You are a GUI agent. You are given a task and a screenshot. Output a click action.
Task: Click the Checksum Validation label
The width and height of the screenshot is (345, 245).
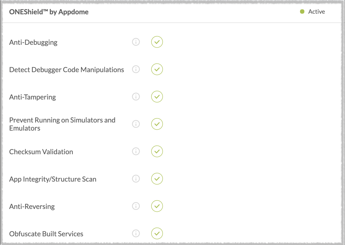pos(41,152)
